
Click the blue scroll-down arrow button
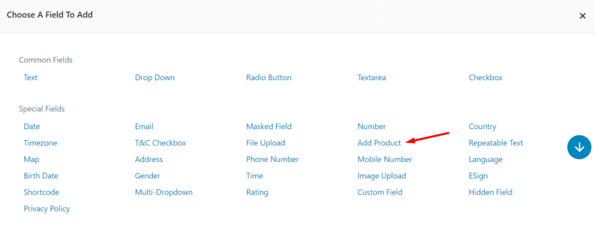tap(579, 147)
